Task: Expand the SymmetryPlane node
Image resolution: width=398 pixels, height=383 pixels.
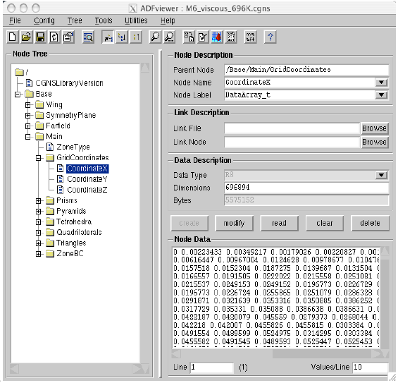Action: tap(28, 116)
